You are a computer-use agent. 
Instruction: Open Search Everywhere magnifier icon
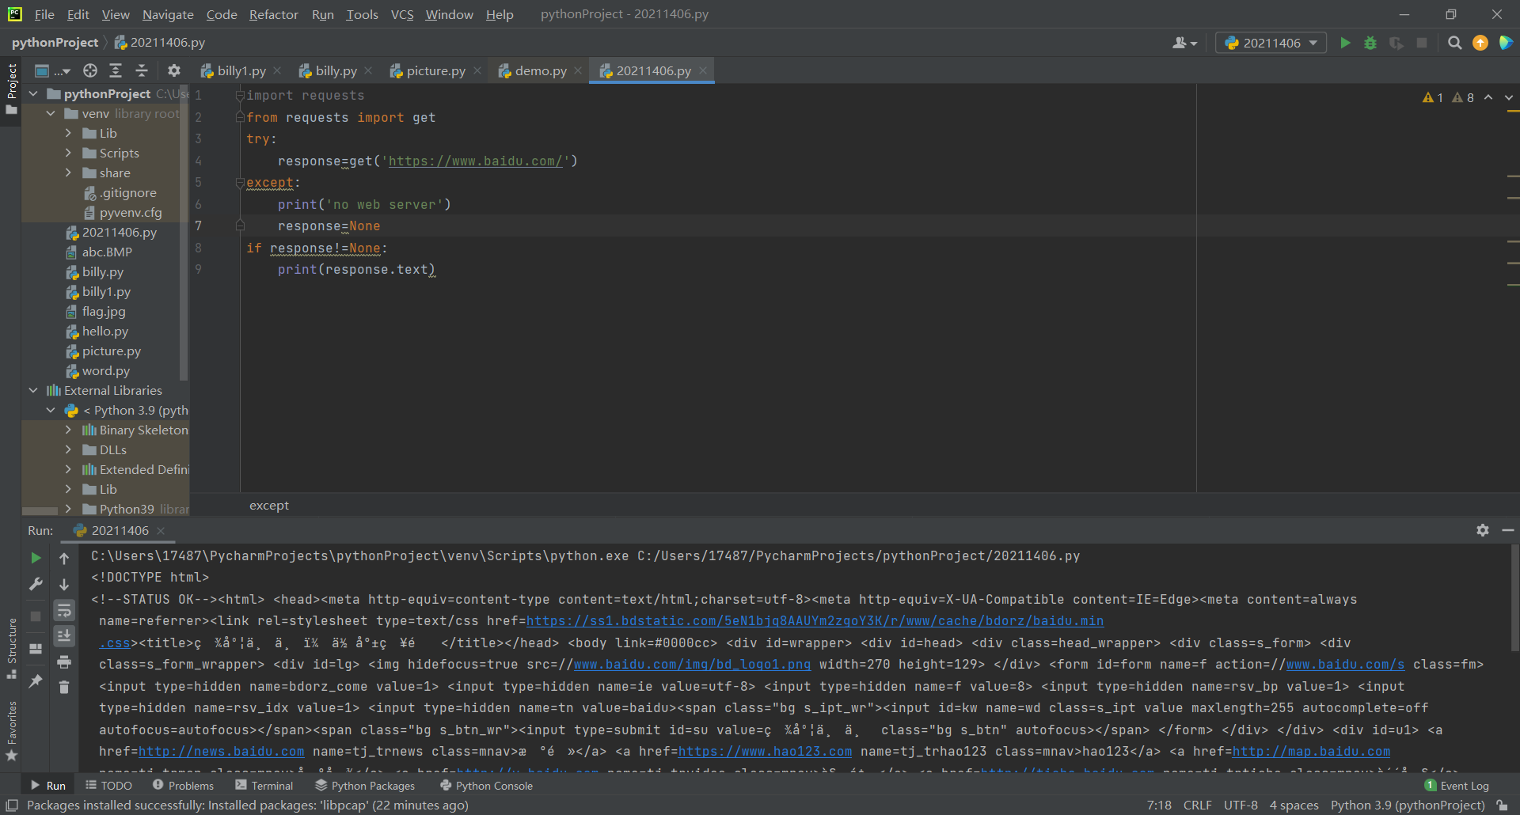point(1454,43)
